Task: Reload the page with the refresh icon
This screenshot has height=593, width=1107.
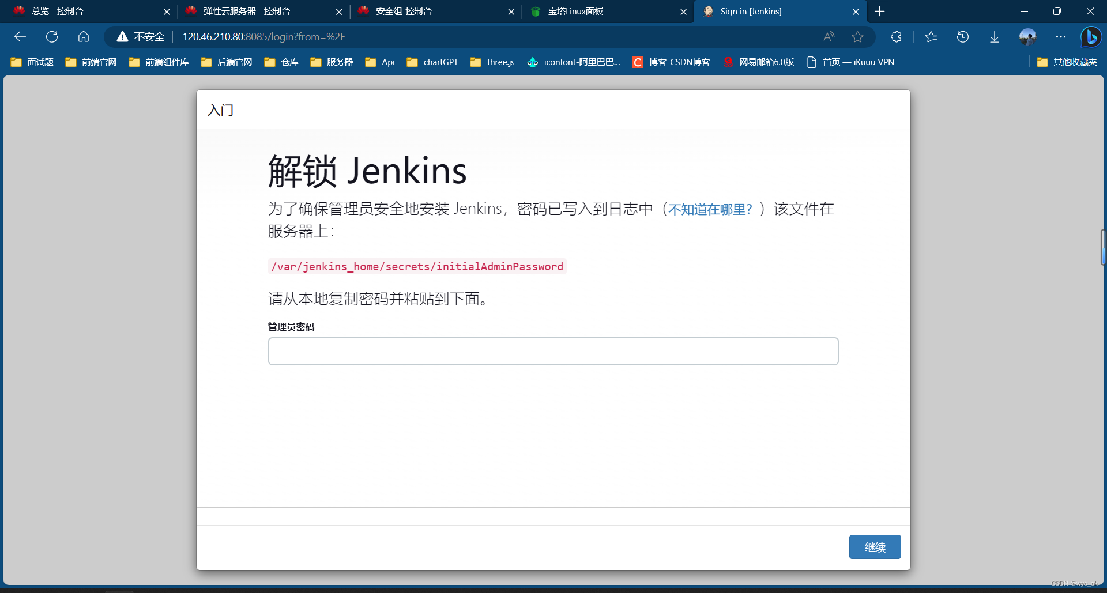Action: click(52, 37)
